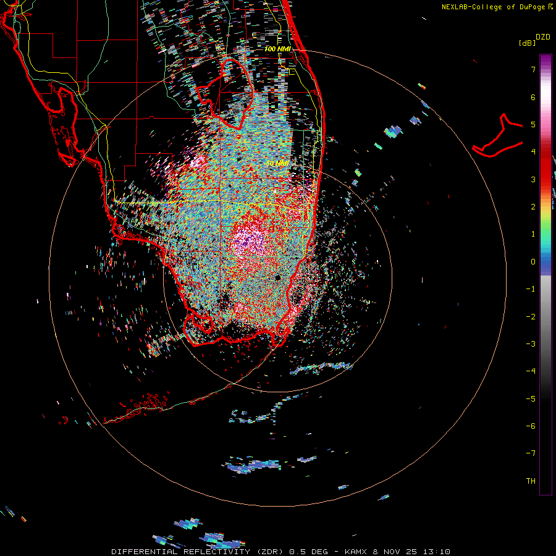Click the 100 NMI range ring label
This screenshot has width=556, height=556.
(x=277, y=49)
